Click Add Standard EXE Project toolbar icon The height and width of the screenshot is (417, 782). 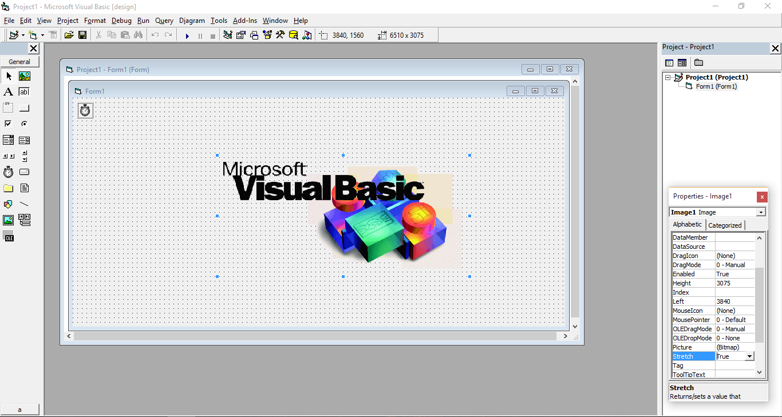(x=14, y=35)
